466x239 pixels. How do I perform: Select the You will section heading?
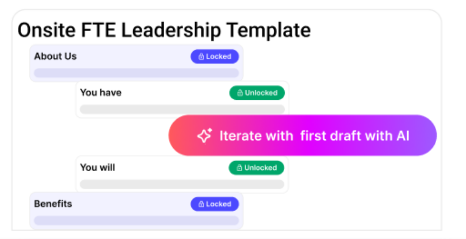click(x=97, y=168)
